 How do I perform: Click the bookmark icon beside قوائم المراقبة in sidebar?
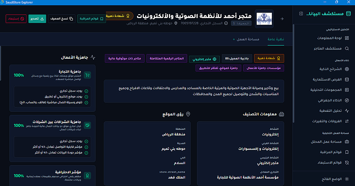[x=347, y=152]
